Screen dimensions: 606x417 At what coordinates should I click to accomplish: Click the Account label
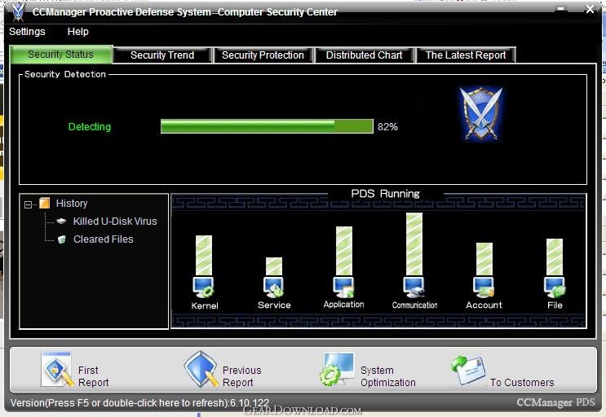[484, 305]
